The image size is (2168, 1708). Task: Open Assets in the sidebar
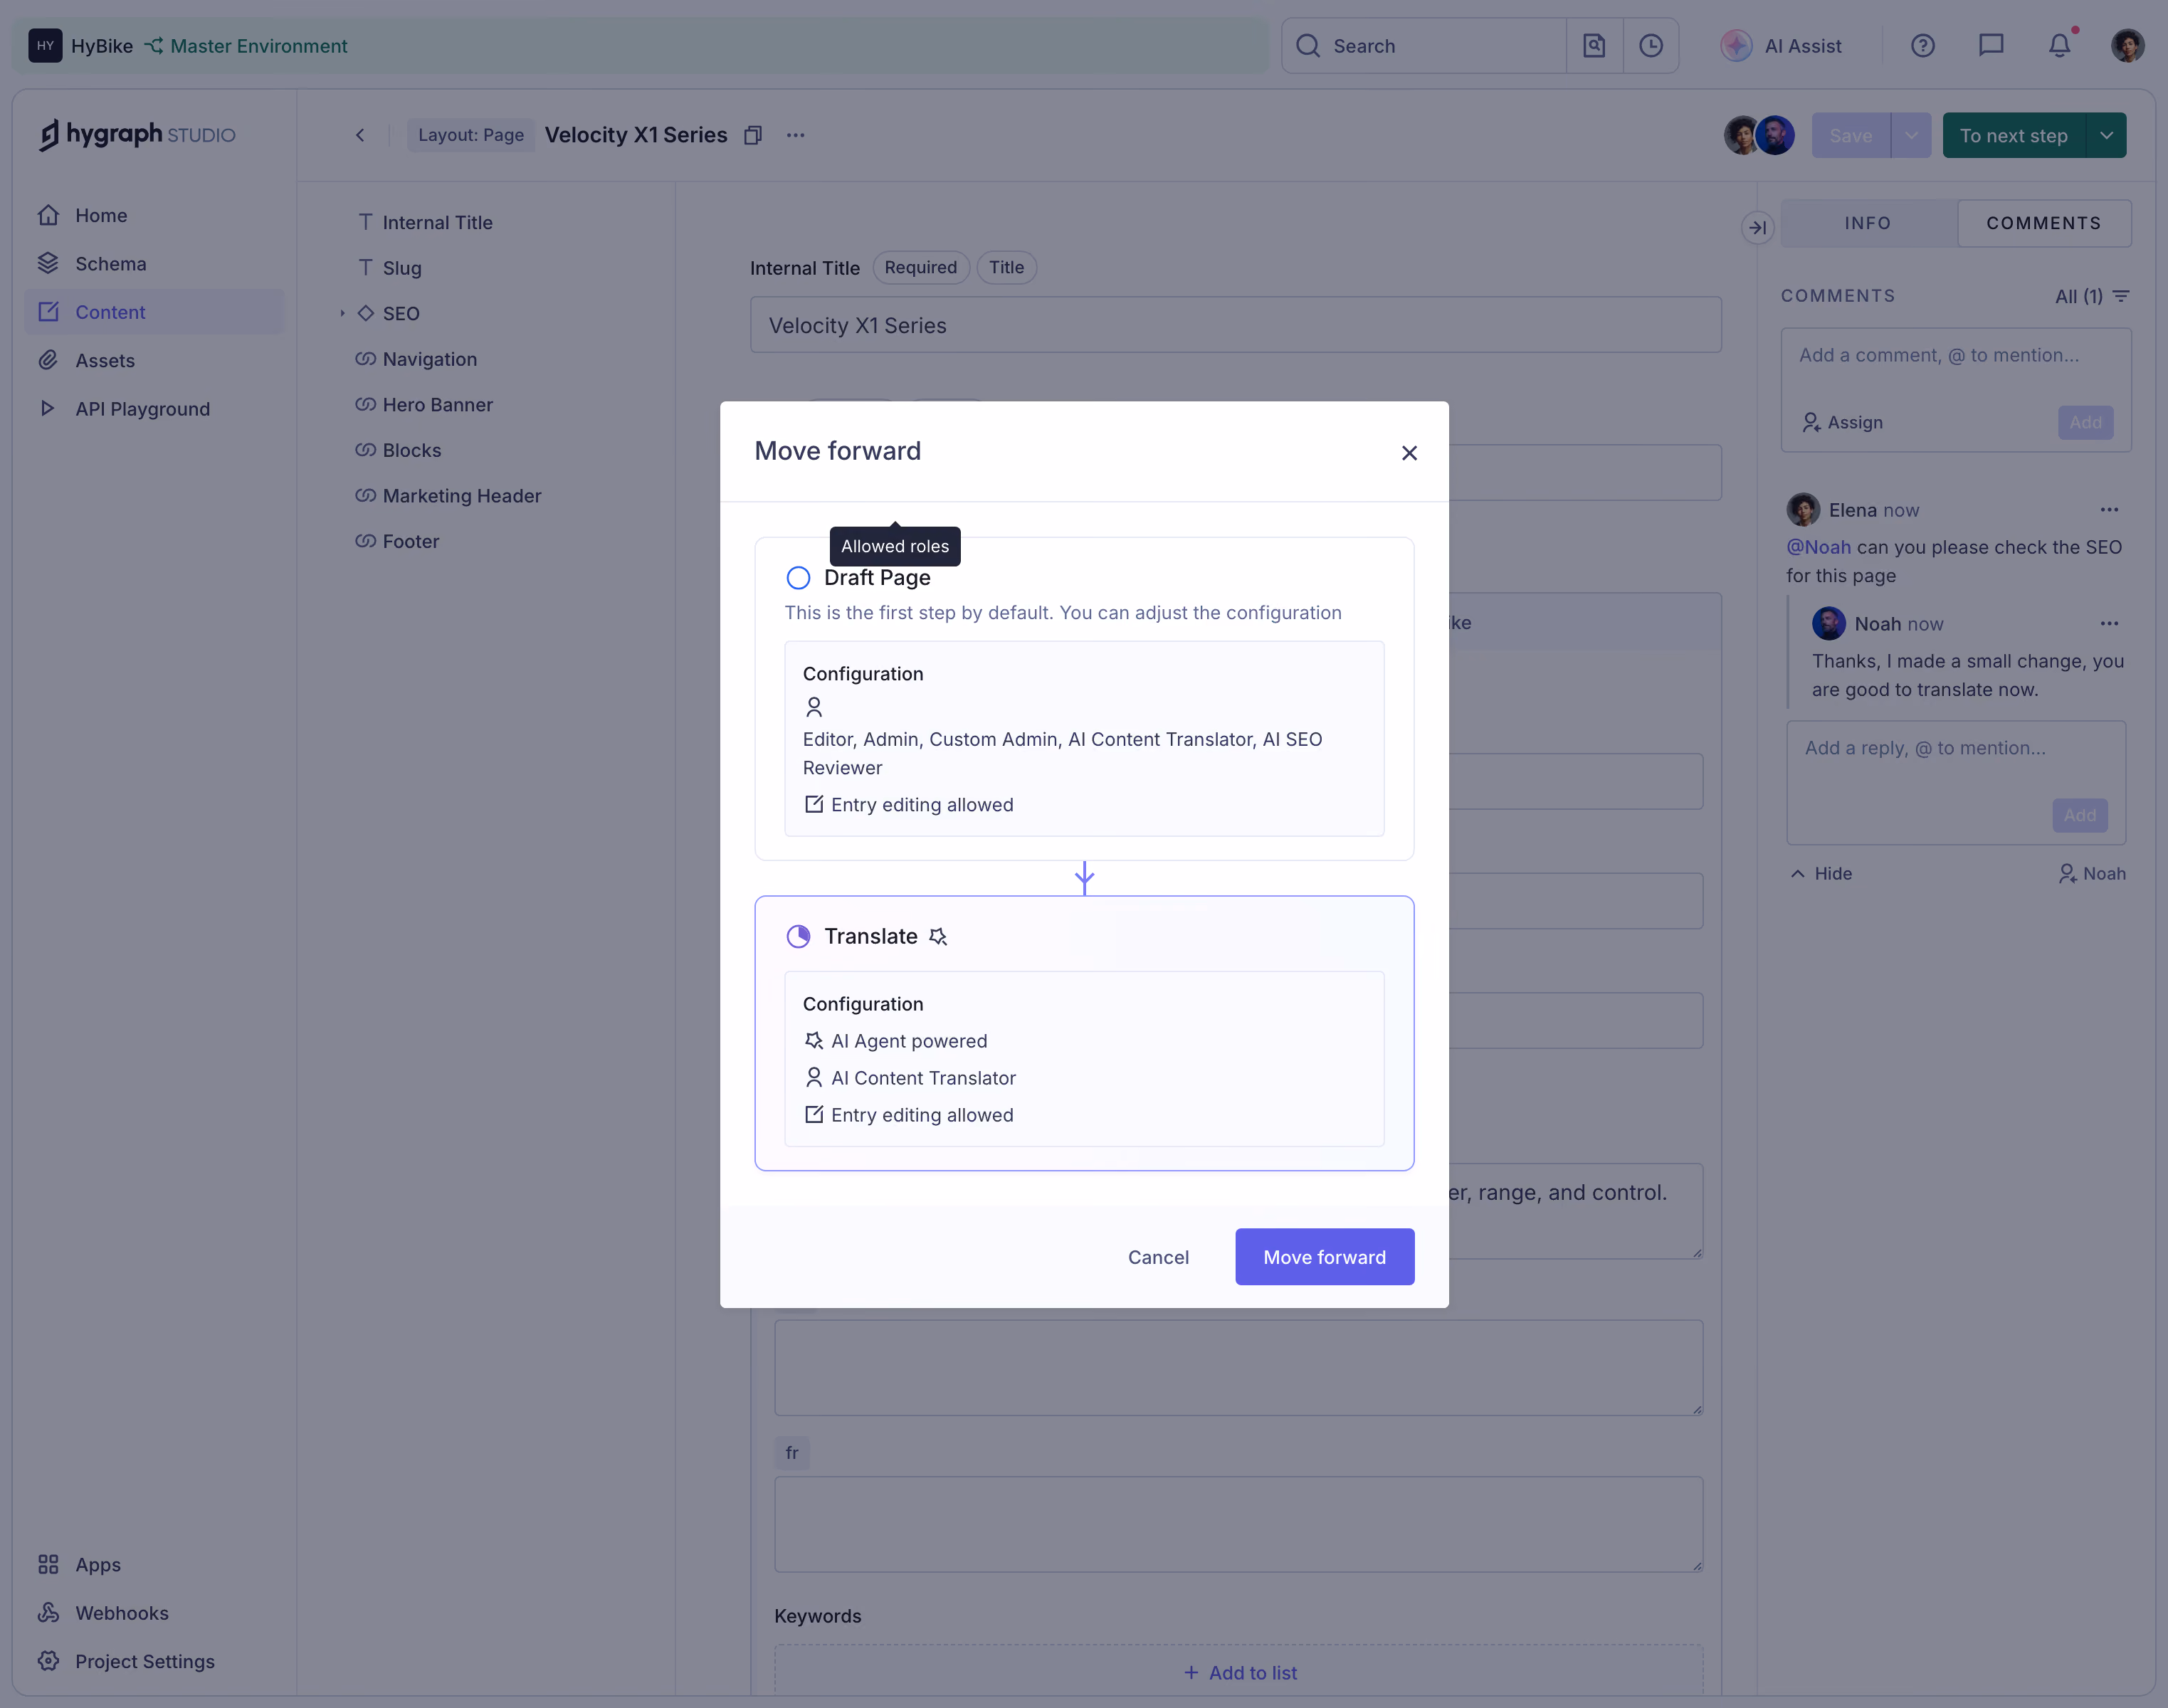[x=154, y=360]
